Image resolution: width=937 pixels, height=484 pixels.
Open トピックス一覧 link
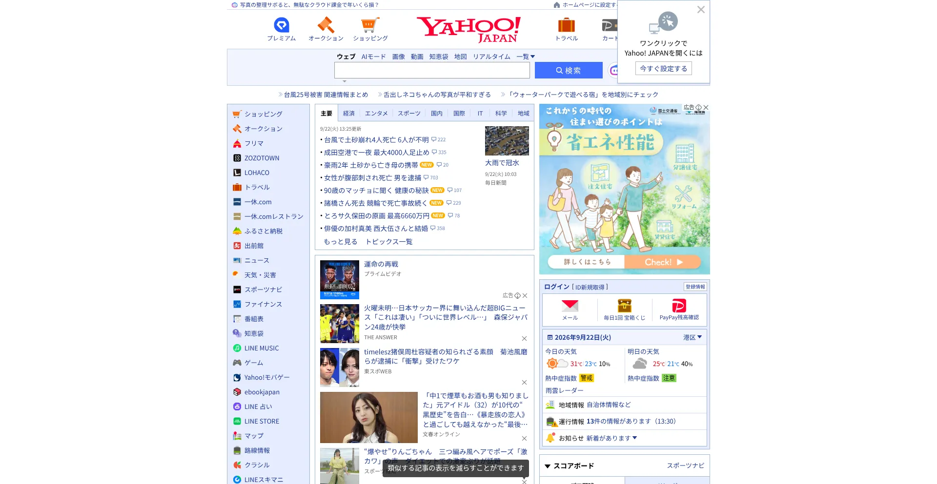click(389, 241)
